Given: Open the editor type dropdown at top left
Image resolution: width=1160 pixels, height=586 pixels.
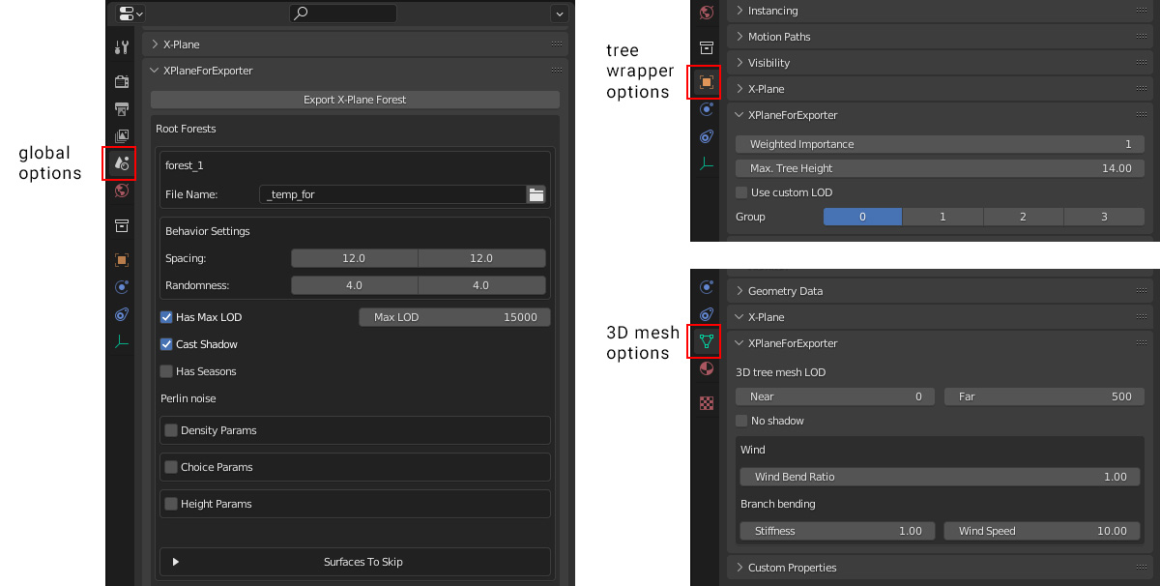Looking at the screenshot, I should pos(130,14).
